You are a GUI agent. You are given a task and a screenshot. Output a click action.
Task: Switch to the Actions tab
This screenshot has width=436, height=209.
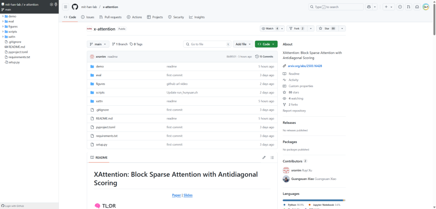pos(134,17)
